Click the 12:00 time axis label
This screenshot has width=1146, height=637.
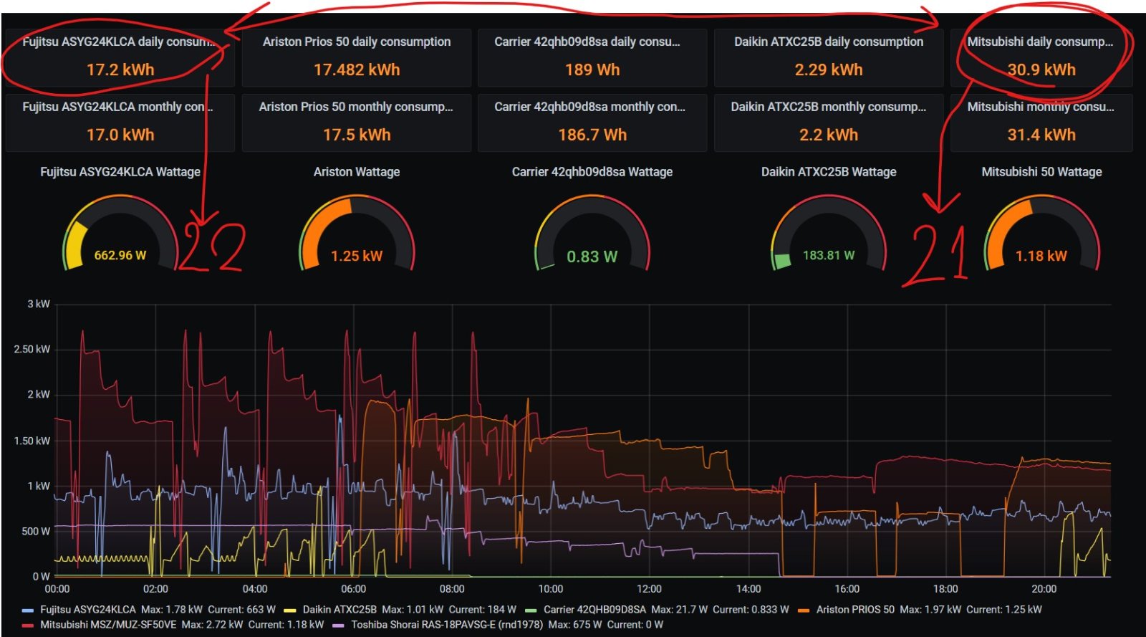649,589
